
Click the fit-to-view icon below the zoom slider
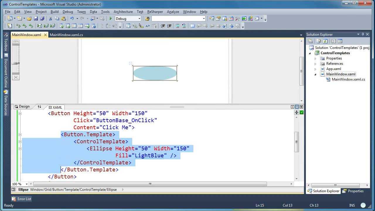(16, 77)
